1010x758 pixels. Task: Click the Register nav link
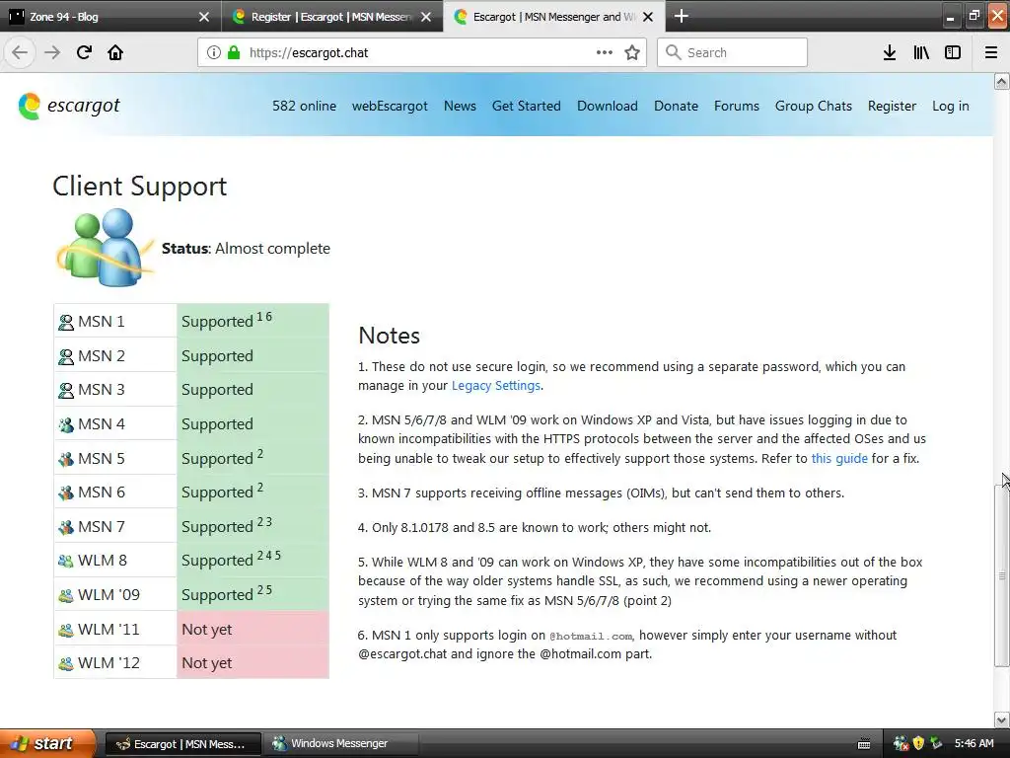pyautogui.click(x=892, y=106)
